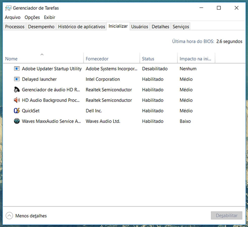Select the Delayed launcher entry
Screen dimensions: 248x227
(x=39, y=79)
